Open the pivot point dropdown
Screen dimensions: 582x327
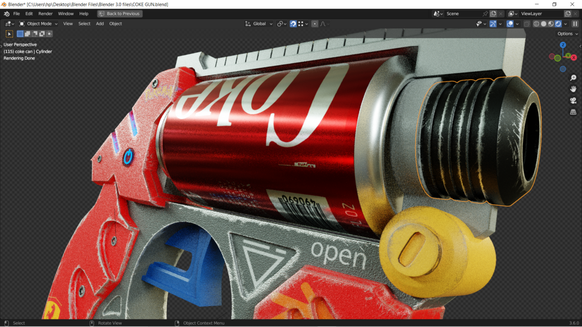pyautogui.click(x=281, y=24)
